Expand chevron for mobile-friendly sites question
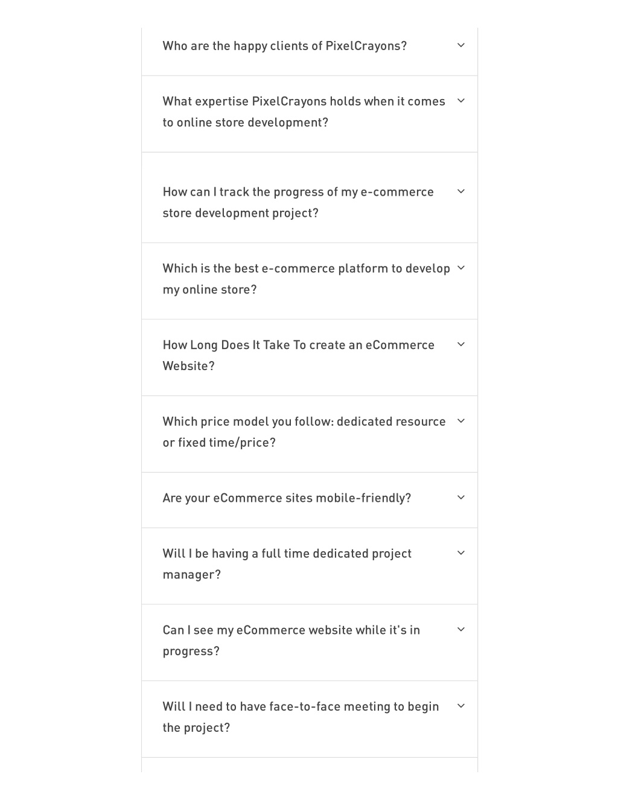Screen dimensions: 618x800 coord(461,498)
